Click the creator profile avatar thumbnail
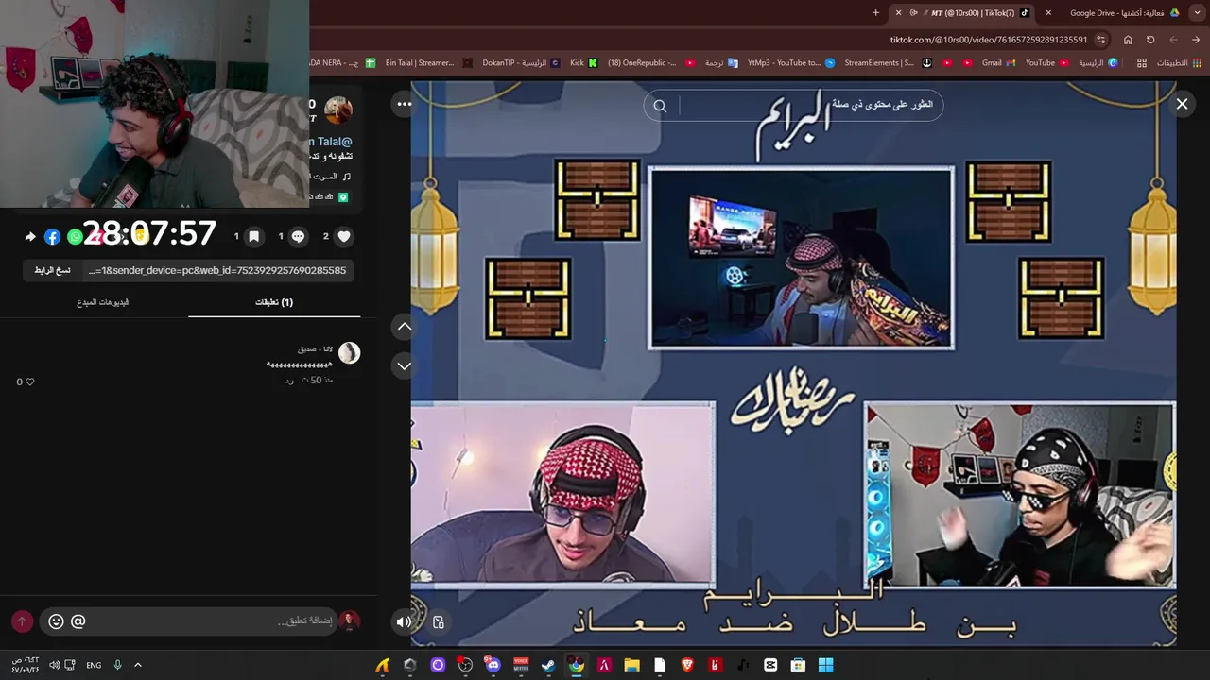This screenshot has height=680, width=1210. tap(338, 110)
